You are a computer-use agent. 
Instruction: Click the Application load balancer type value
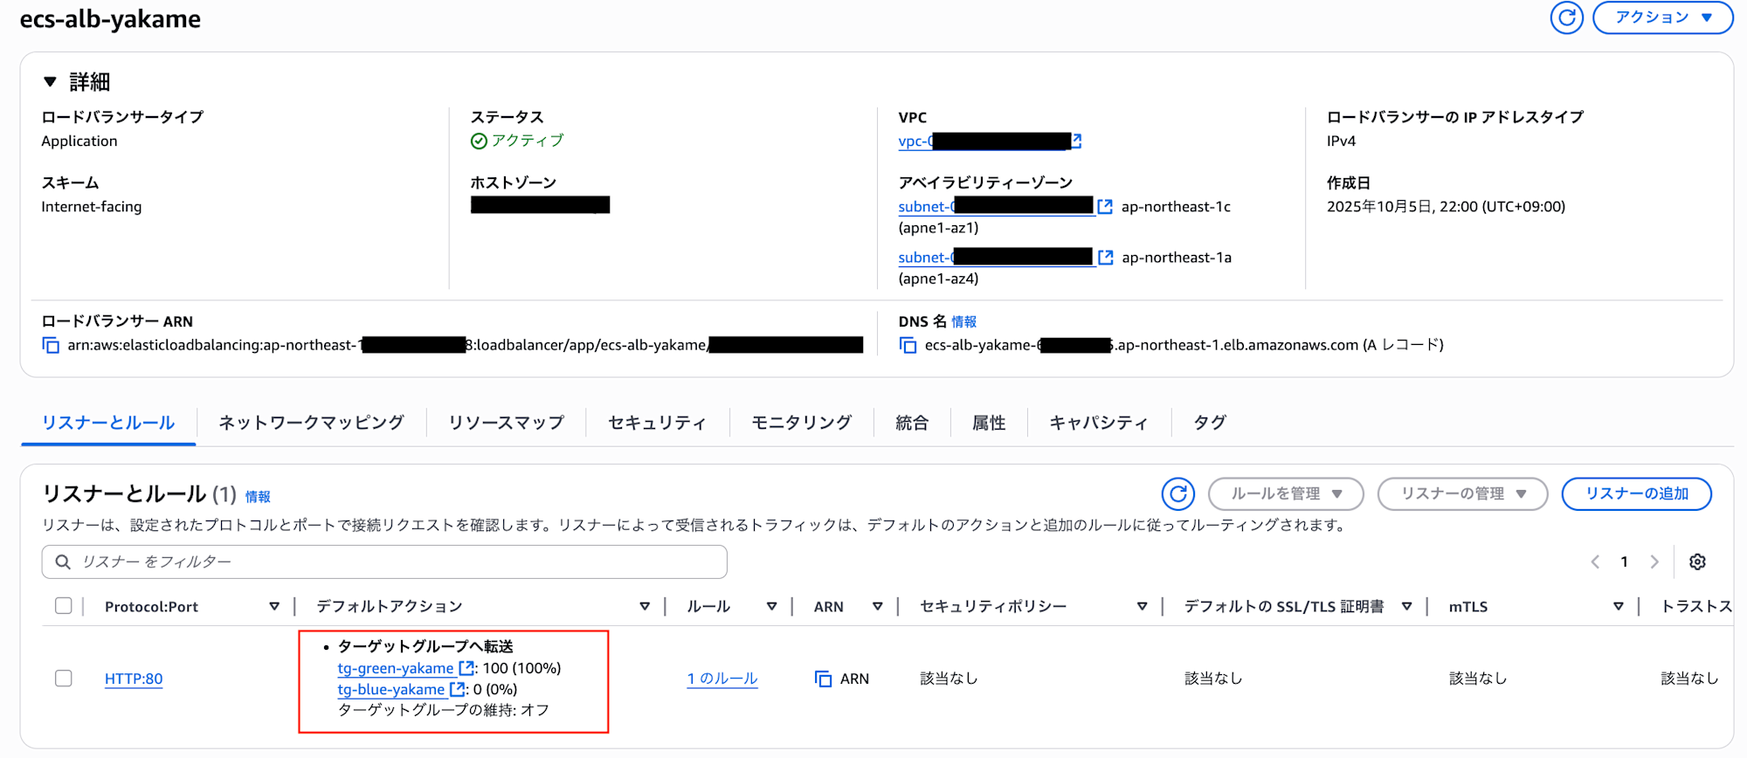click(x=79, y=141)
